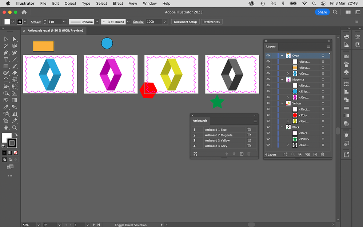Select the Selection tool arrow
Screen dimensions: 363x227
coord(6,39)
